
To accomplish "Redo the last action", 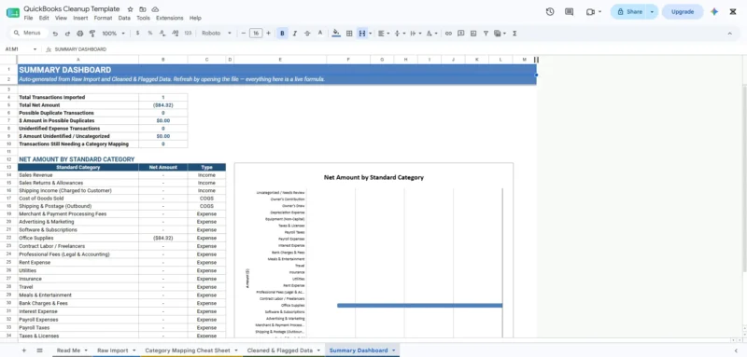I will click(67, 34).
